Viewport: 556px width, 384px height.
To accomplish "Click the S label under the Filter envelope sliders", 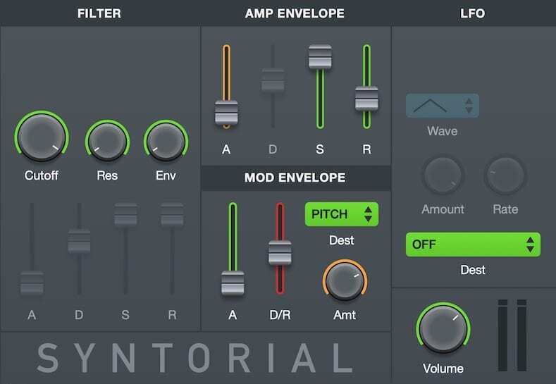I will pyautogui.click(x=125, y=315).
